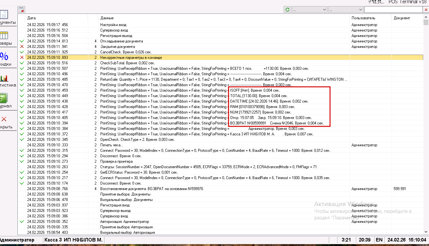Open the filter dropdown next to the refresh icon
Screen dimensions: 429x246
click(x=310, y=10)
